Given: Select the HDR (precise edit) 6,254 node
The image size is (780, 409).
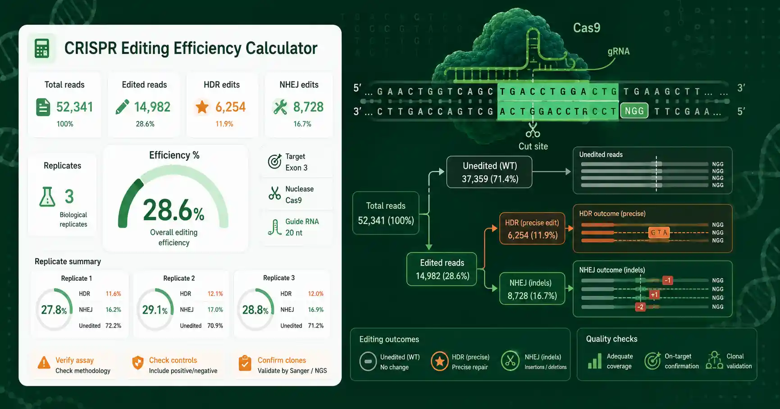Looking at the screenshot, I should pyautogui.click(x=532, y=229).
